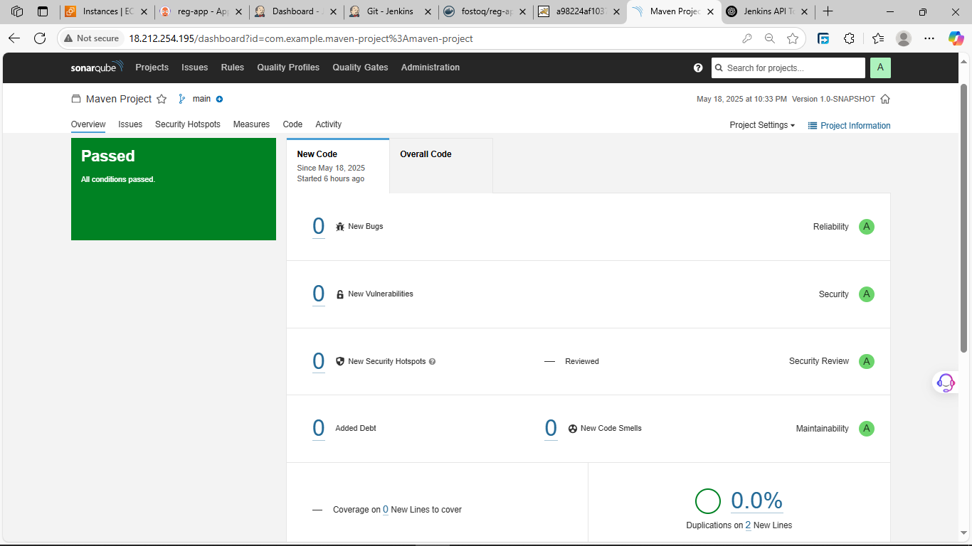Click the floating headset support icon
The height and width of the screenshot is (546, 972).
pyautogui.click(x=946, y=382)
